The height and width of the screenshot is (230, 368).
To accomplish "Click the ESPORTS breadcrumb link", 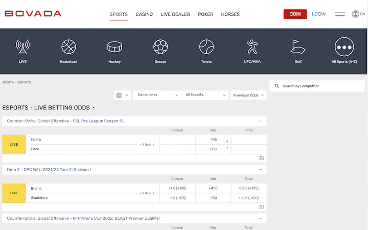I will [24, 82].
